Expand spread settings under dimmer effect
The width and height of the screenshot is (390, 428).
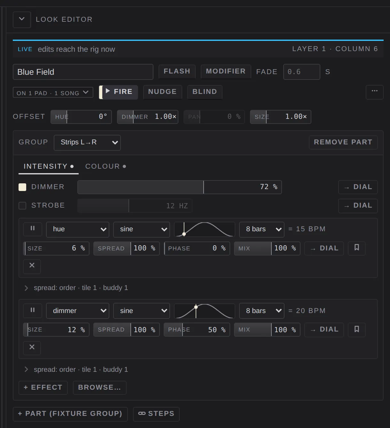(76, 370)
